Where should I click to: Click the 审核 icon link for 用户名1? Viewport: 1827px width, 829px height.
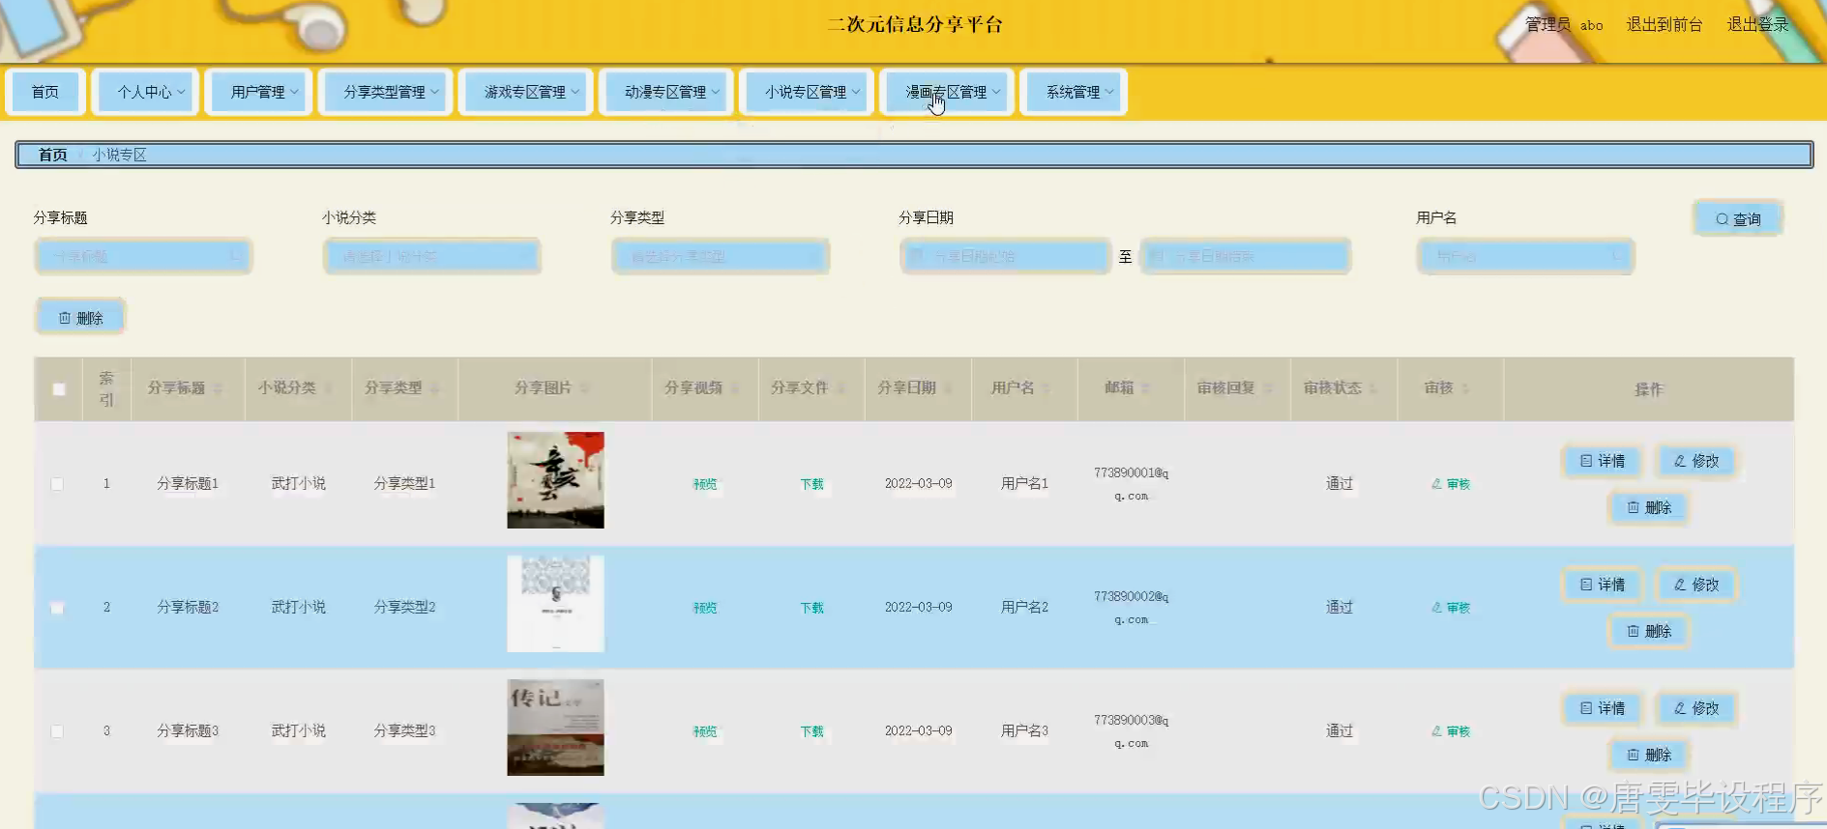pyautogui.click(x=1451, y=484)
